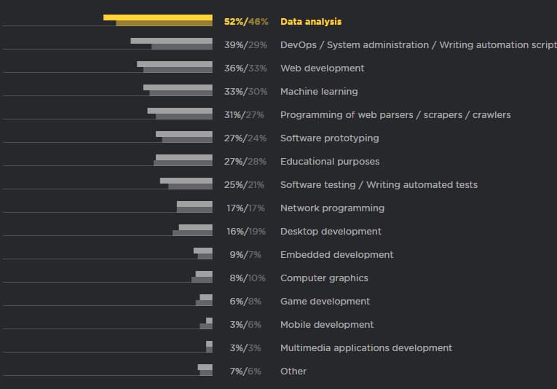Select the Mobile development label
Image resolution: width=557 pixels, height=389 pixels.
point(327,325)
